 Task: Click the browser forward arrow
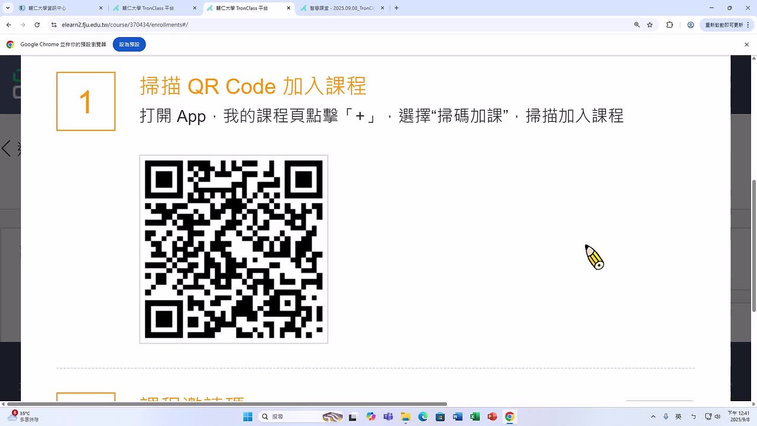(x=23, y=25)
